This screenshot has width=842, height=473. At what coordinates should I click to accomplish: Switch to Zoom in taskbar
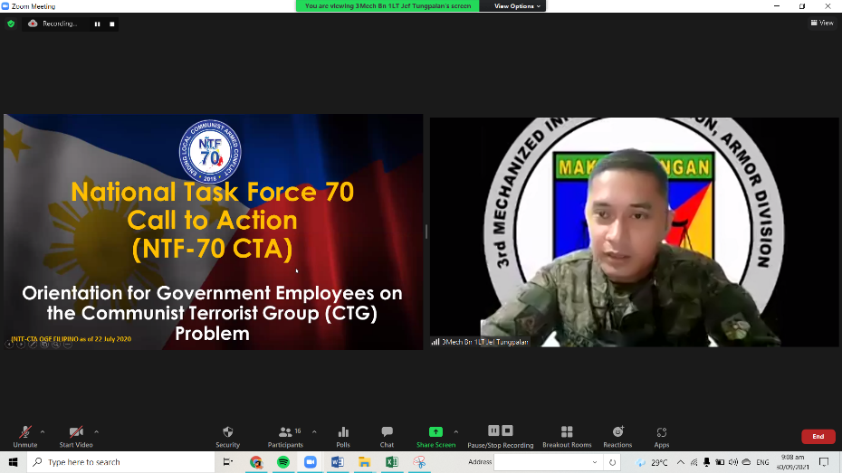click(x=311, y=462)
